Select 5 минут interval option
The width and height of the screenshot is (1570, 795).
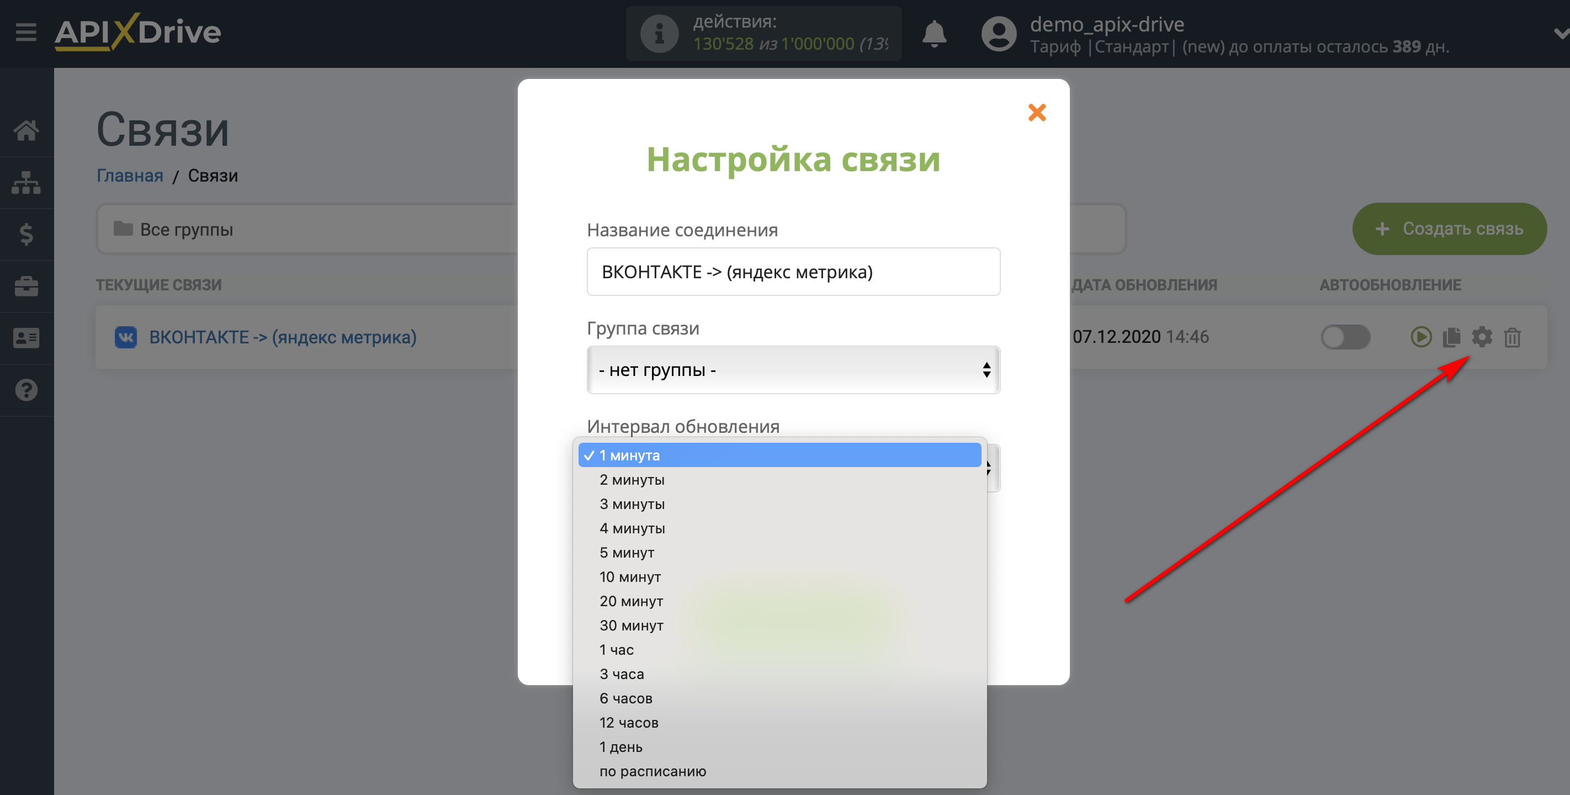pos(779,552)
